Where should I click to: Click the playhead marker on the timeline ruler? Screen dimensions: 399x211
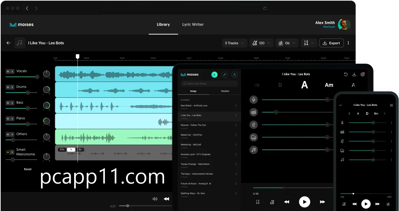point(77,57)
